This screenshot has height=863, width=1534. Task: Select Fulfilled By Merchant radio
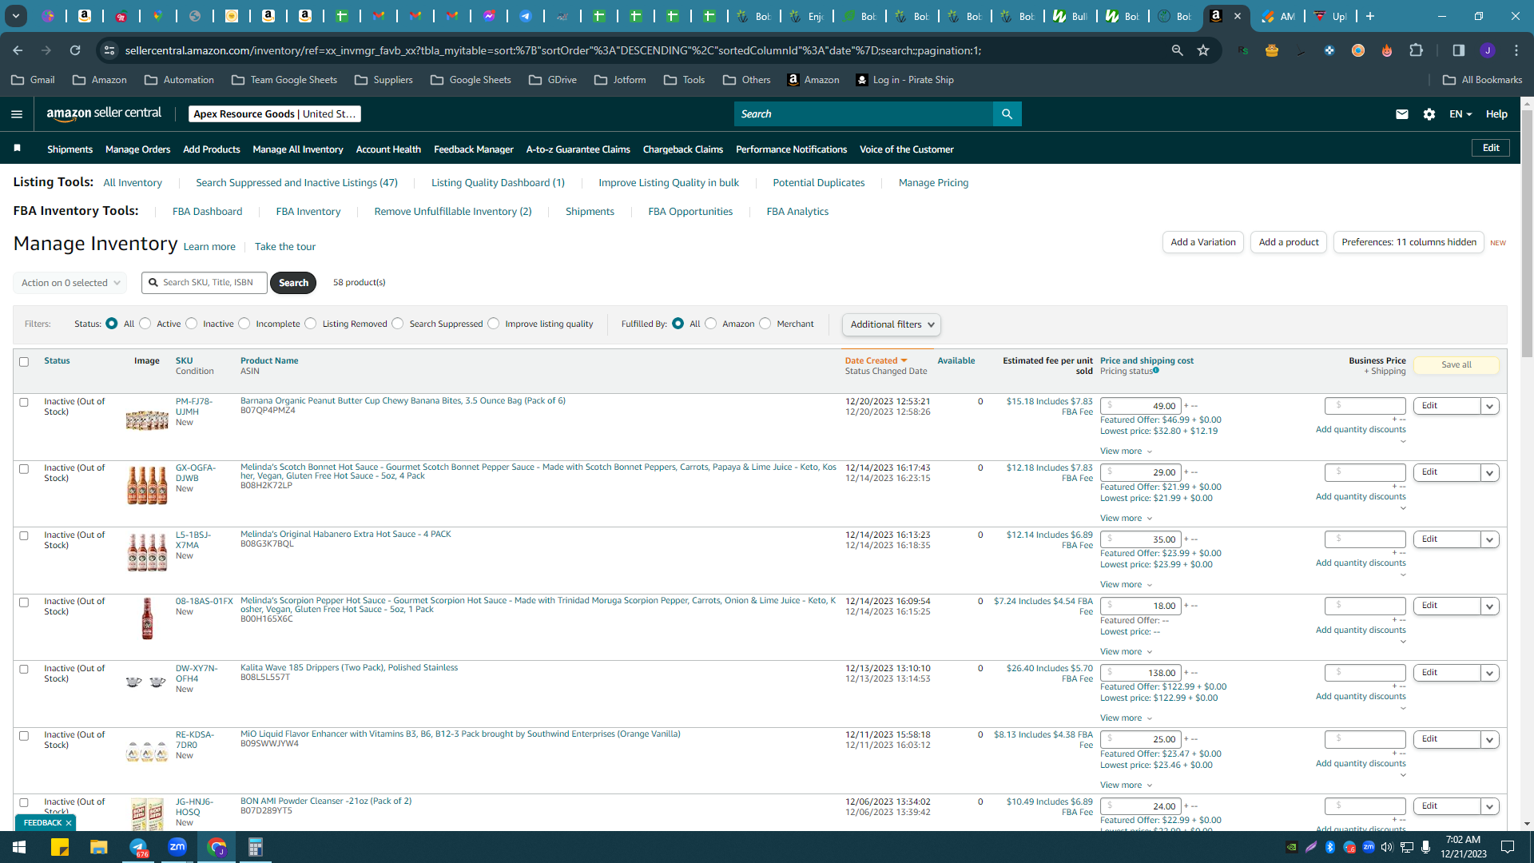pyautogui.click(x=765, y=324)
